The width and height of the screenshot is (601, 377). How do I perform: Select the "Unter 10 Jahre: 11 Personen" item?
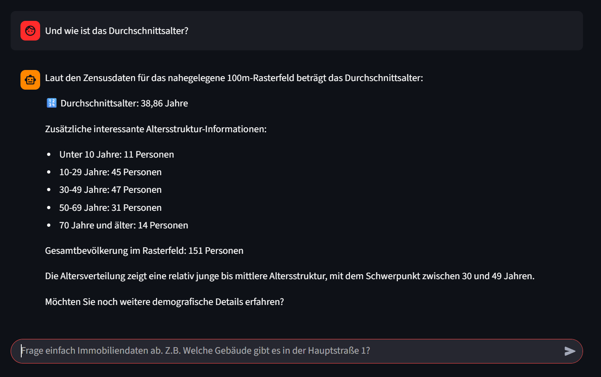click(x=117, y=155)
